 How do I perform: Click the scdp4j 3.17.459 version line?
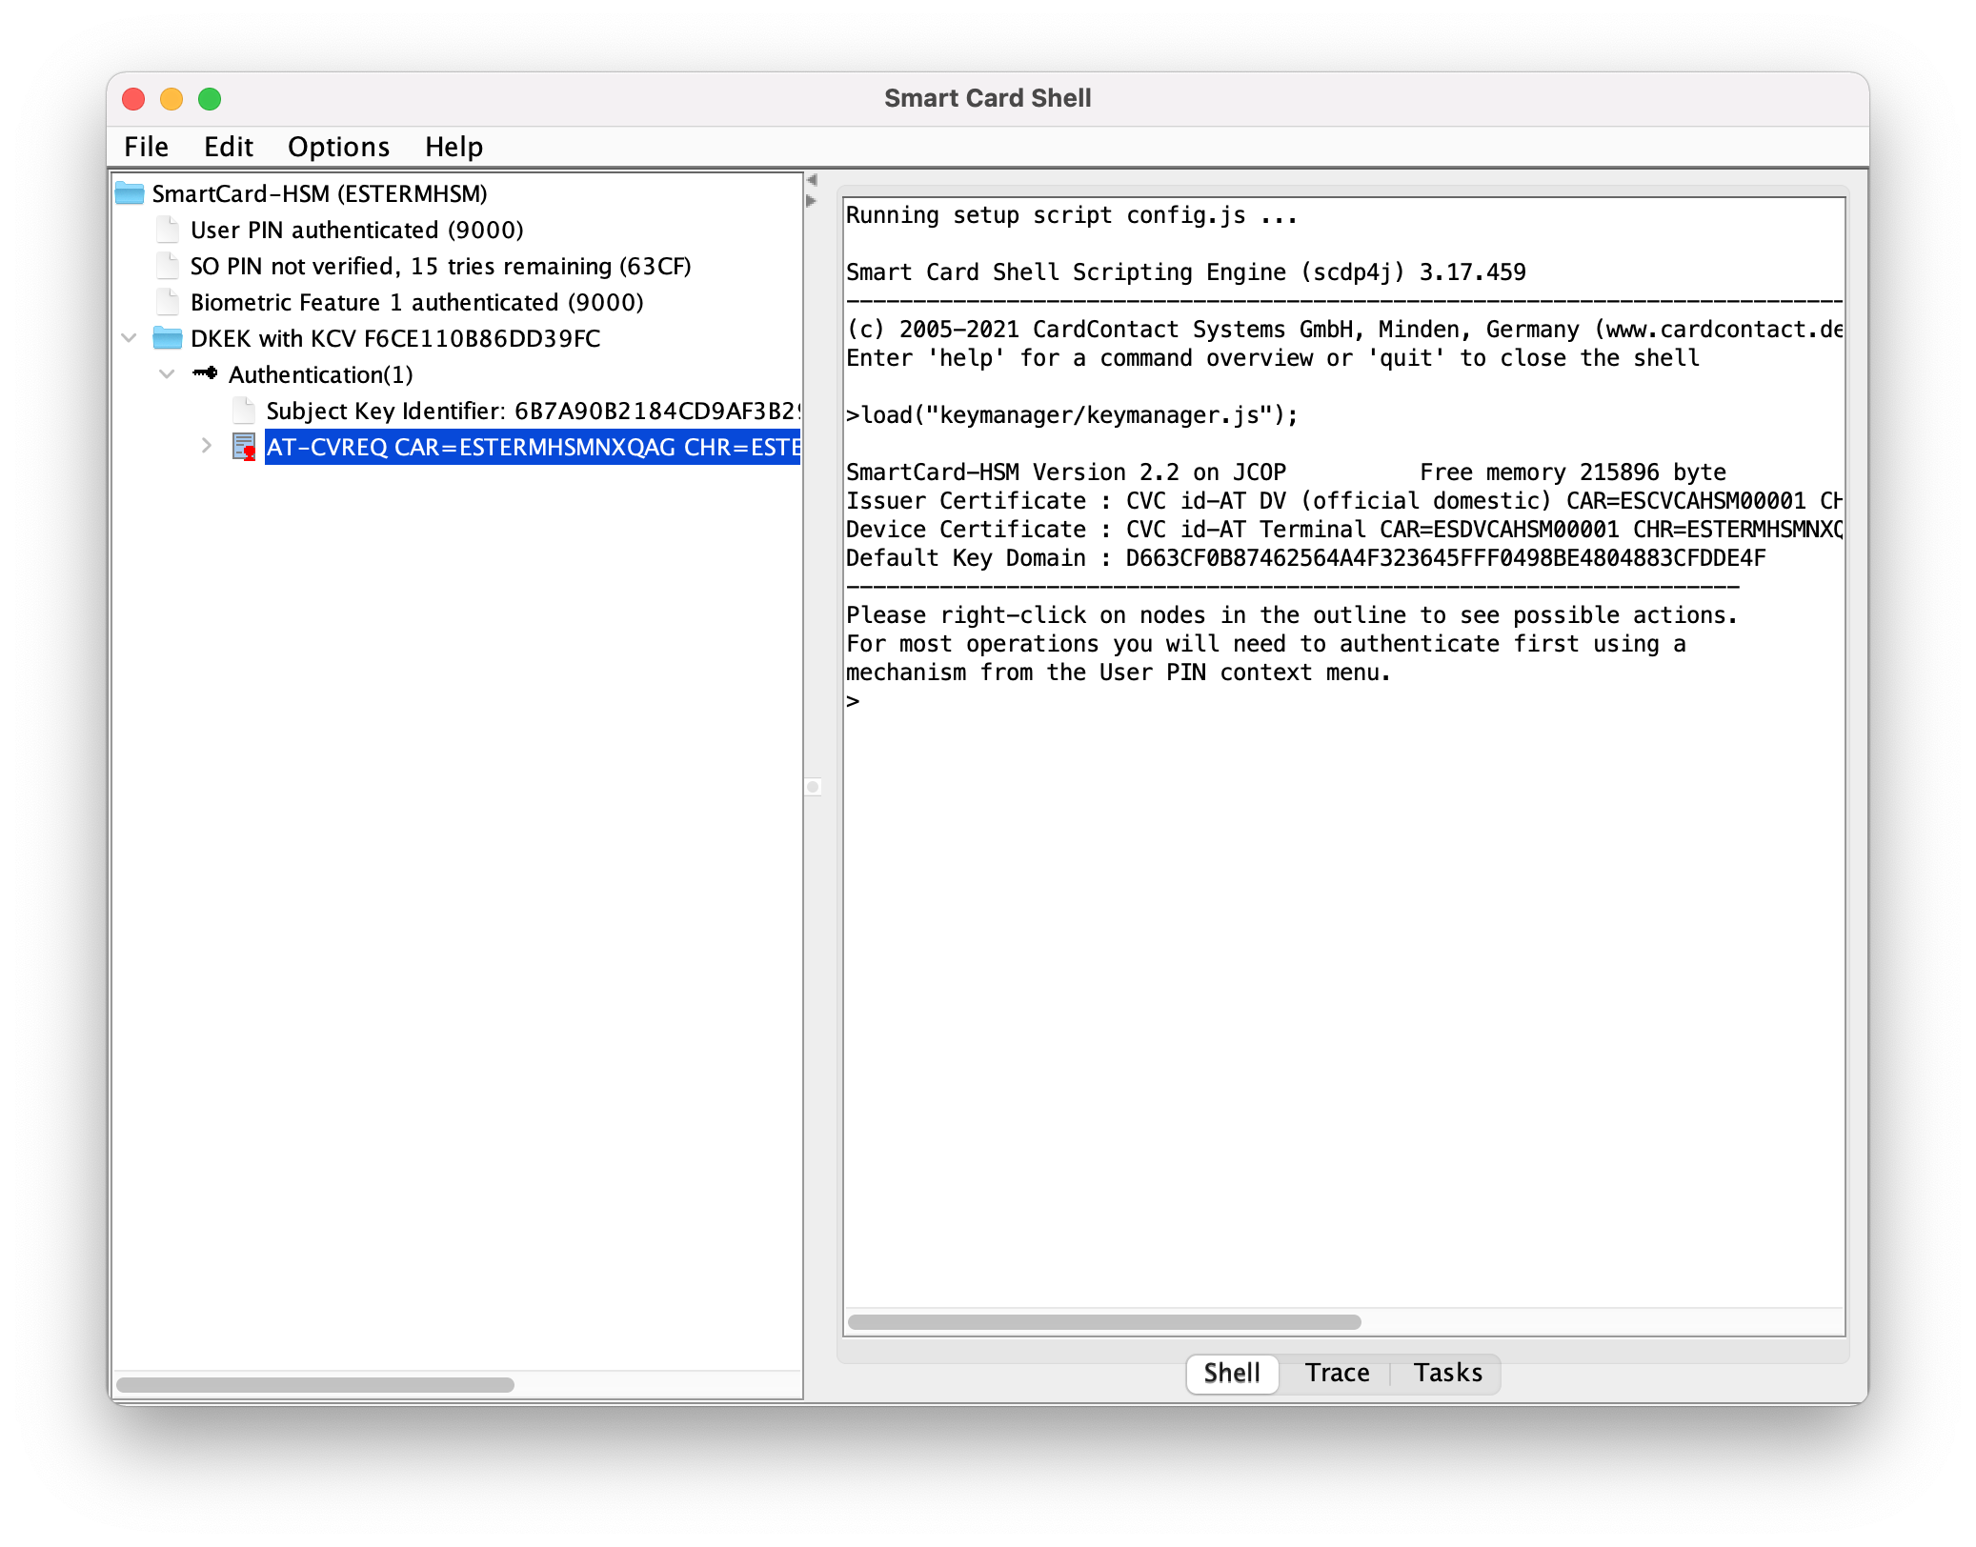pos(1186,272)
